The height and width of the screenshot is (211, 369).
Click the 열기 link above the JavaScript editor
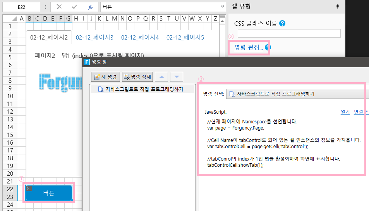345,112
